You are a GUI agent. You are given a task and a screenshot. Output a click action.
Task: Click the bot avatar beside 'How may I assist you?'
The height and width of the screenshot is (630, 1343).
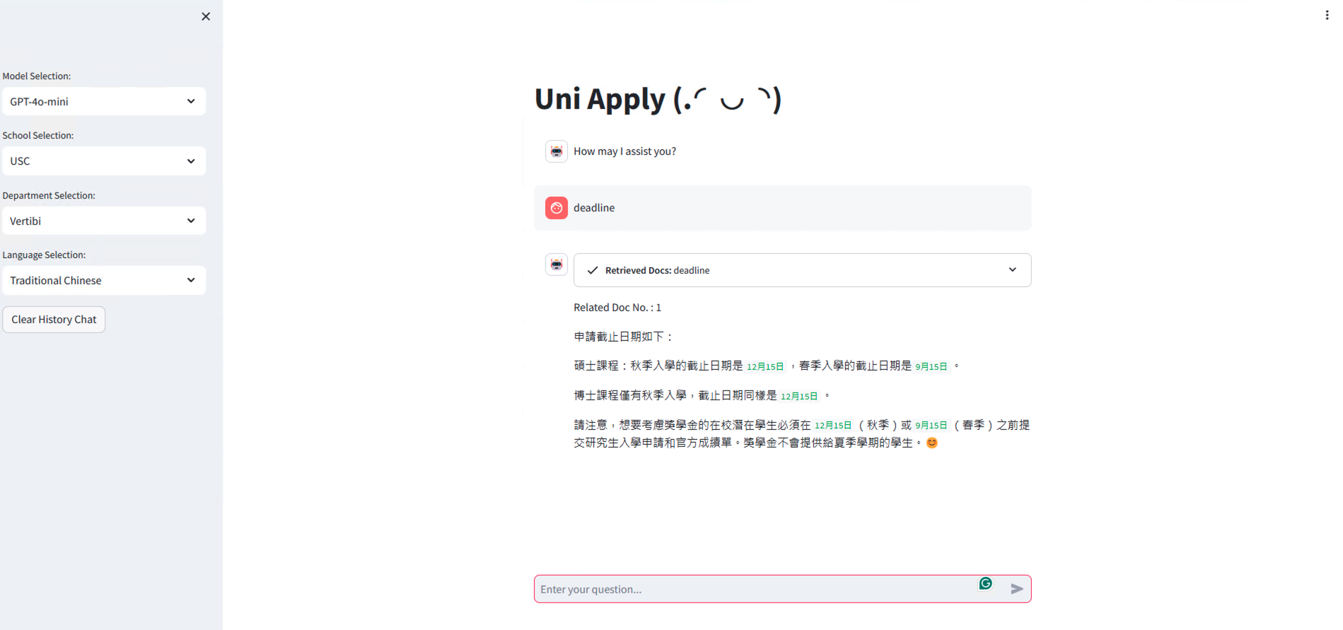(x=557, y=151)
